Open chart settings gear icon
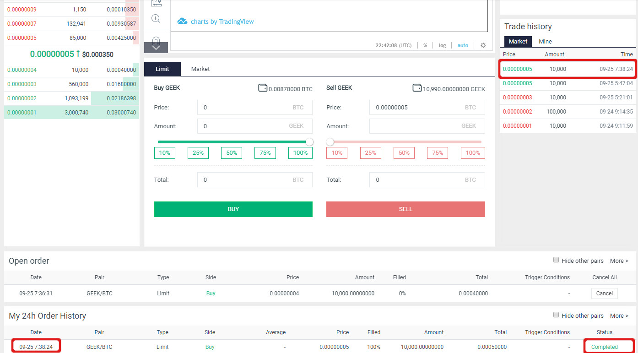The image size is (638, 353). 483,45
